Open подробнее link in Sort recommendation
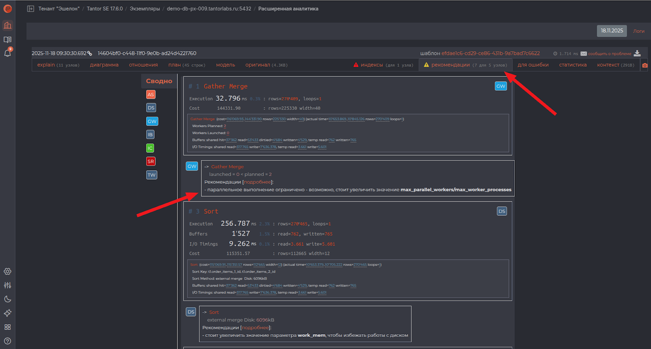 pos(256,327)
